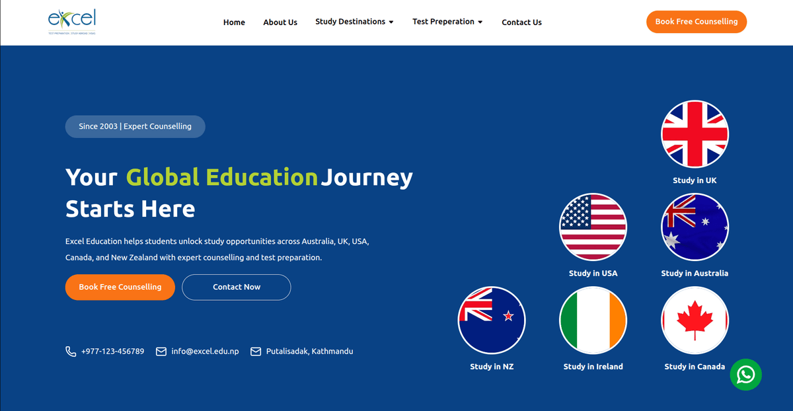Expand the Test Preperation dropdown

[447, 22]
